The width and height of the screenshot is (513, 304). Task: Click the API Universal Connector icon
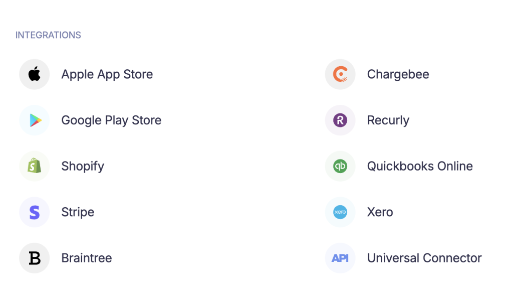[x=340, y=258]
